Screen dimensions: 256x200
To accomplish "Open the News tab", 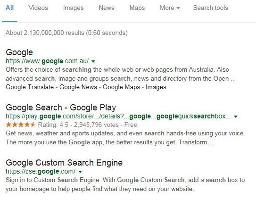I will [x=107, y=8].
